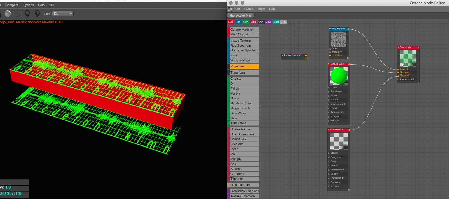Click the Power input port on ImageTexture
The width and height of the screenshot is (449, 199).
pyautogui.click(x=330, y=49)
